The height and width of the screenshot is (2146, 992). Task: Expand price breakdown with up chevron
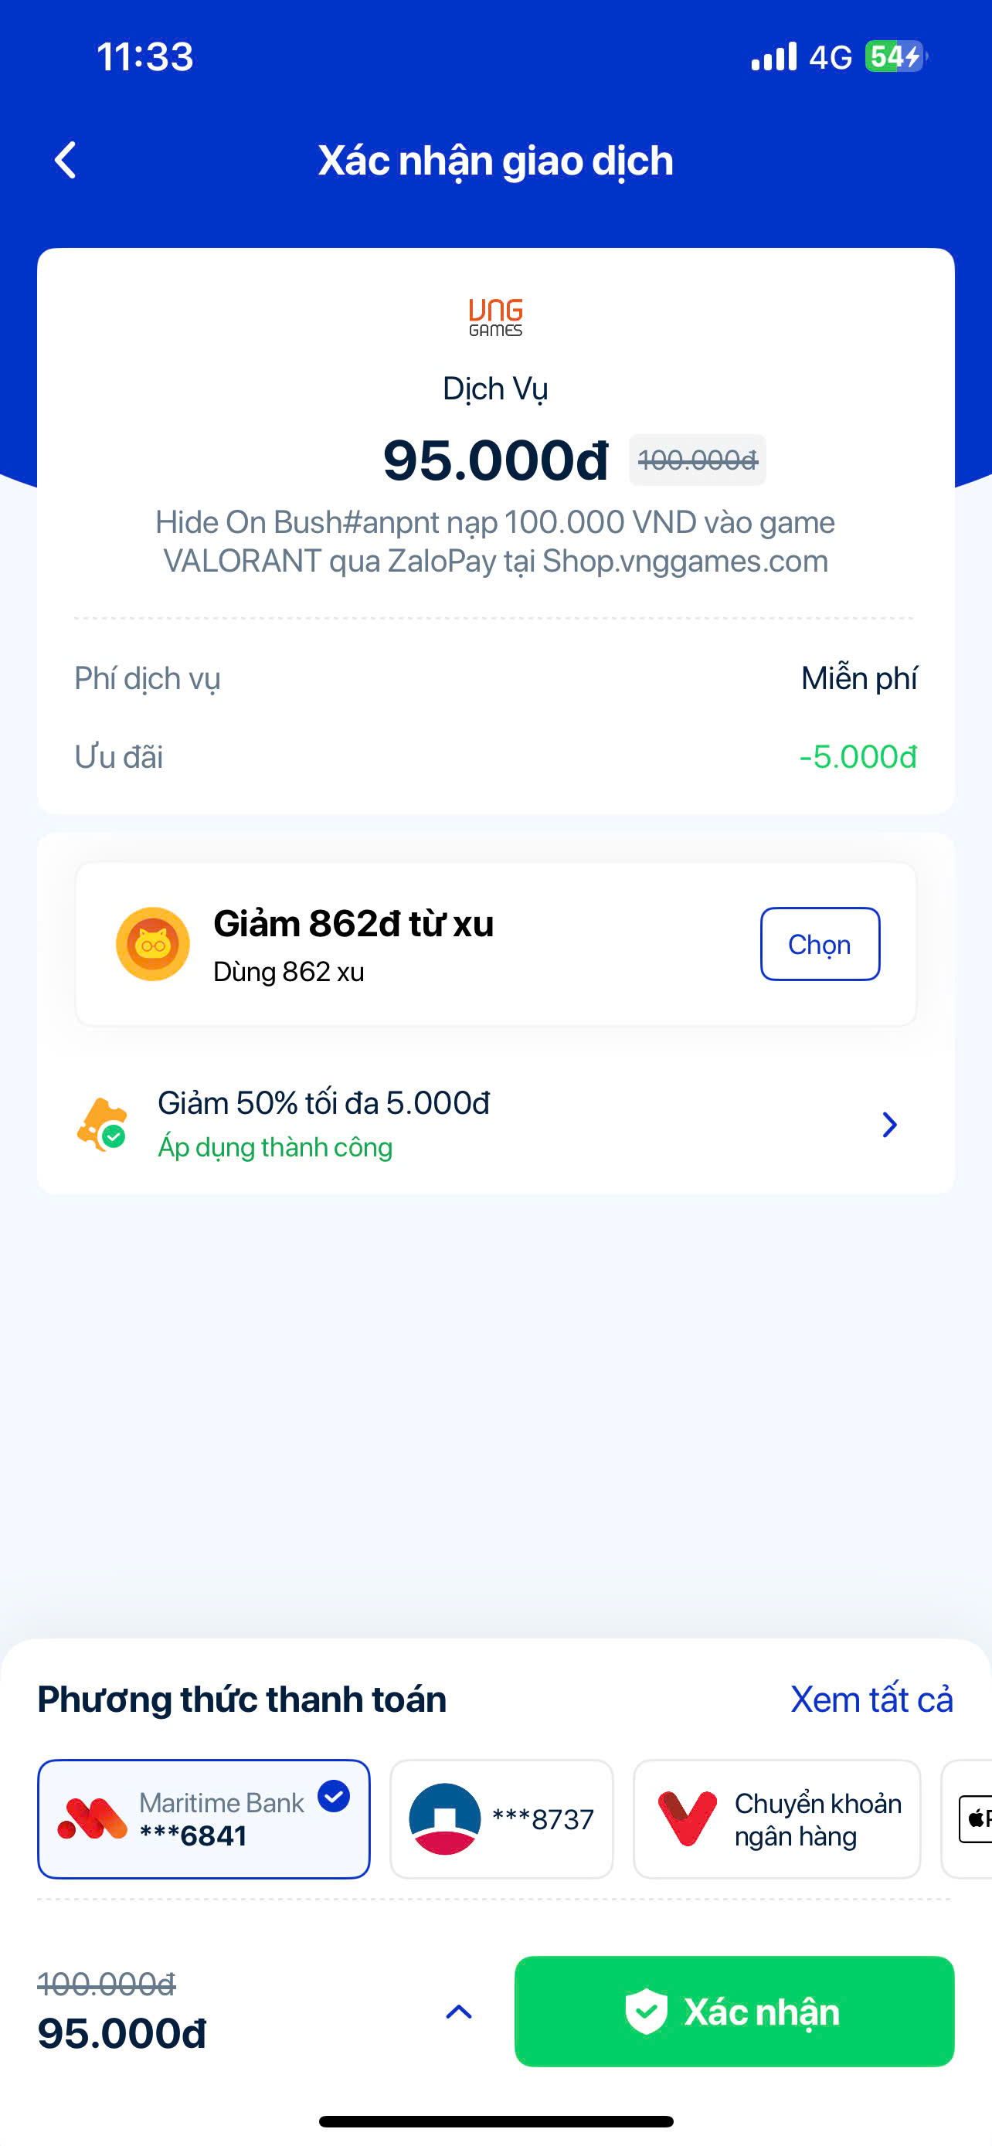point(458,2012)
